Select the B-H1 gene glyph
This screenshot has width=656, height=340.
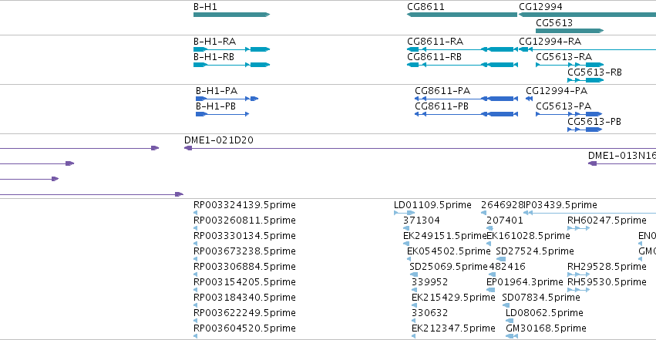[231, 15]
